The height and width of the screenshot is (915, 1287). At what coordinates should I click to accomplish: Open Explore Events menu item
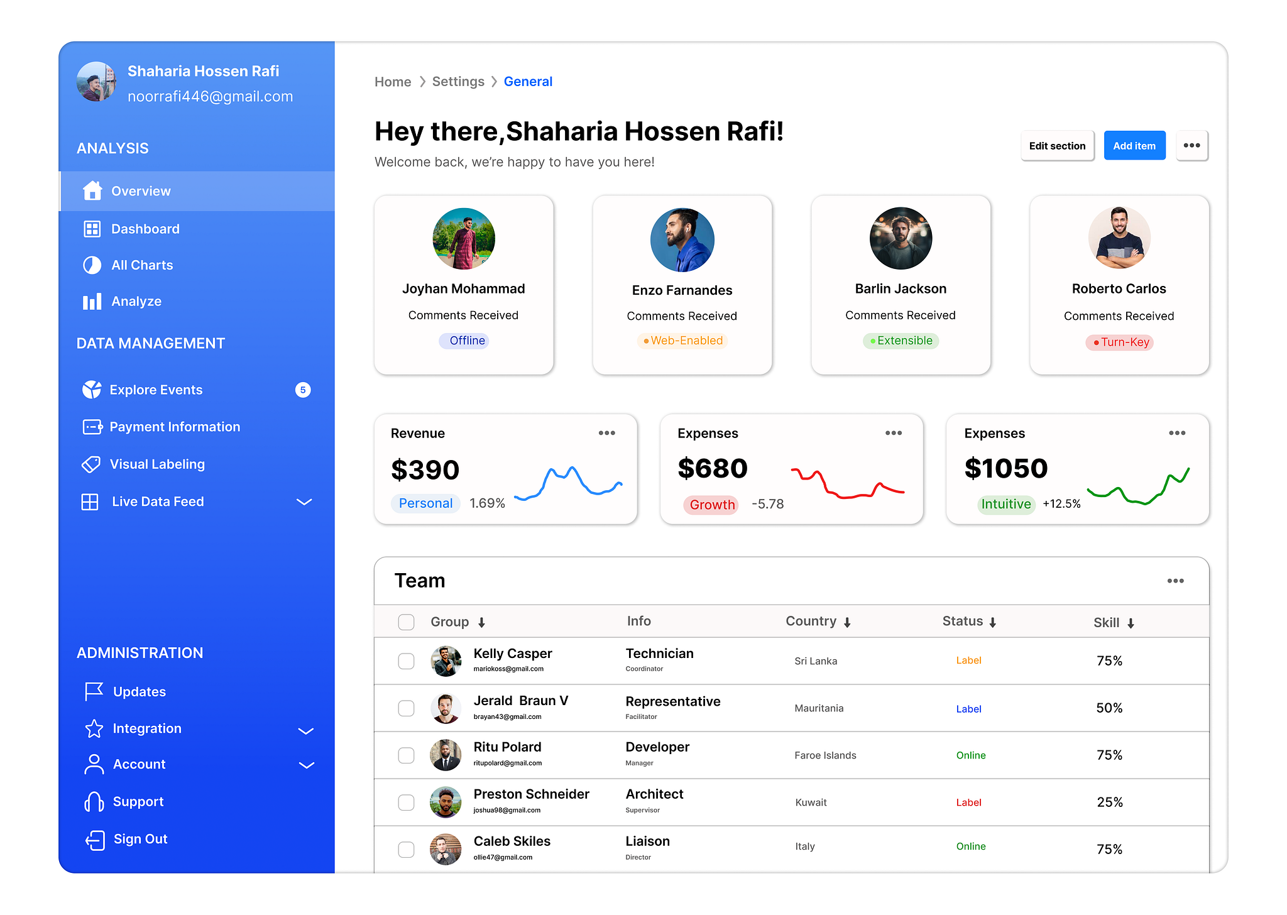156,390
